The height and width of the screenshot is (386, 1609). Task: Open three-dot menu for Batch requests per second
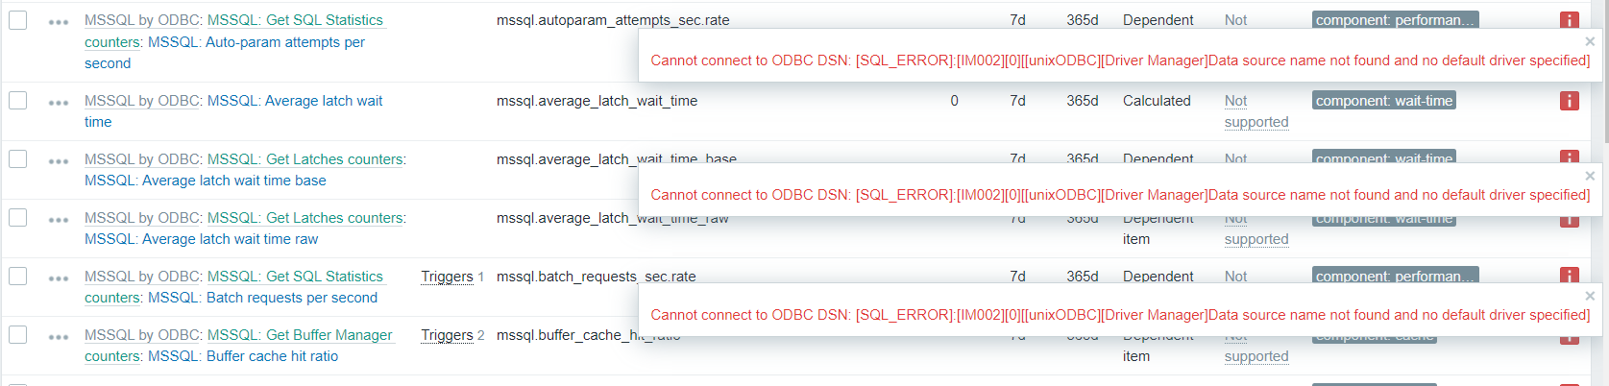tap(59, 277)
